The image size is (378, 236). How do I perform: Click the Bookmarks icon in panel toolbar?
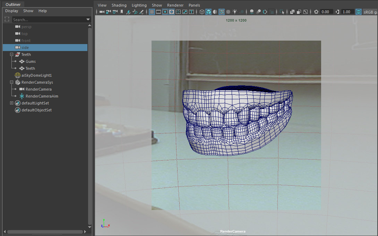(122, 12)
